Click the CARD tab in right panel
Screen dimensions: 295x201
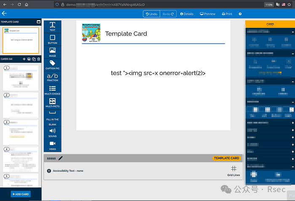tap(270, 24)
